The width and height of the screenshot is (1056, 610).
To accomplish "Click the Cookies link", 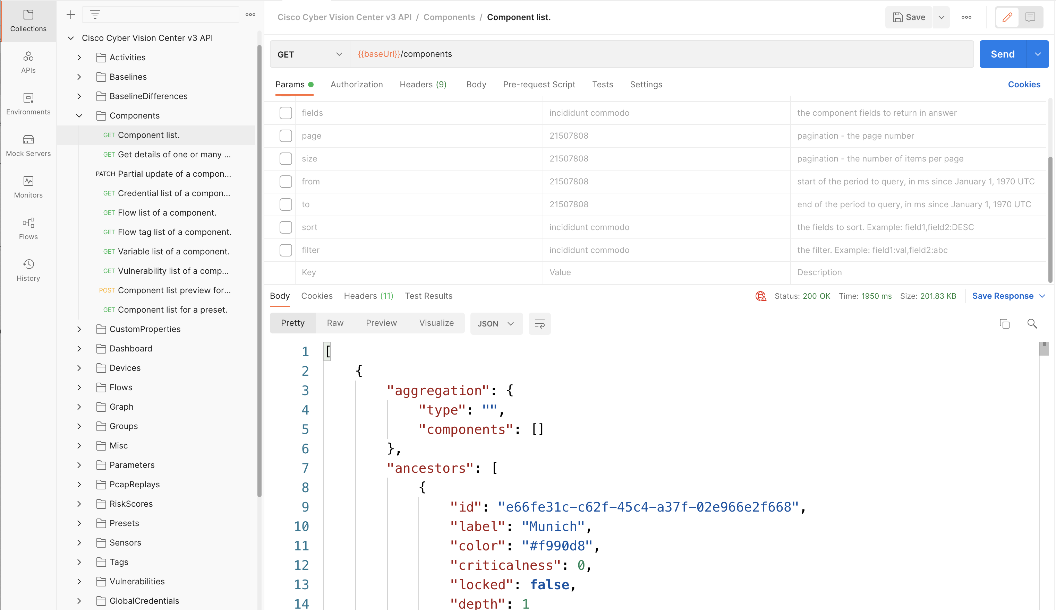I will click(1024, 85).
